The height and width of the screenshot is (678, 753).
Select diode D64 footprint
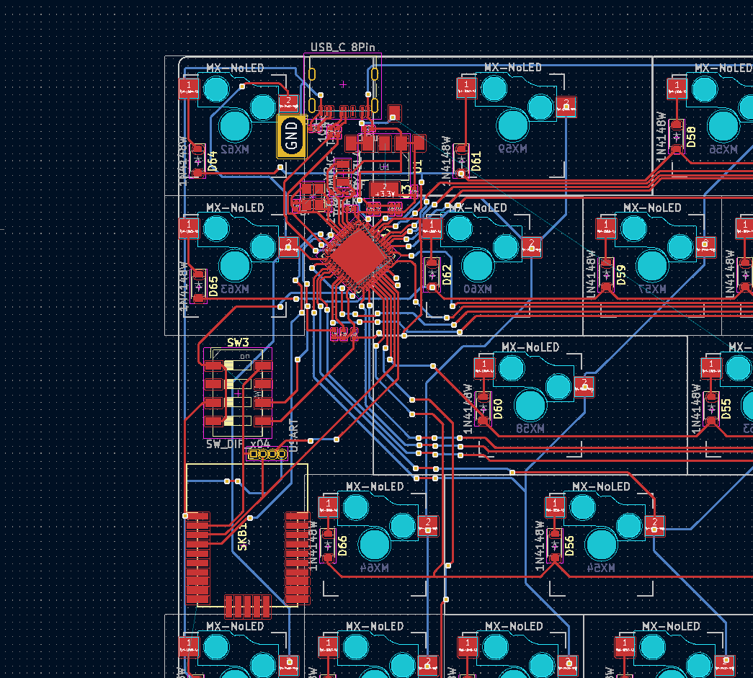point(197,161)
